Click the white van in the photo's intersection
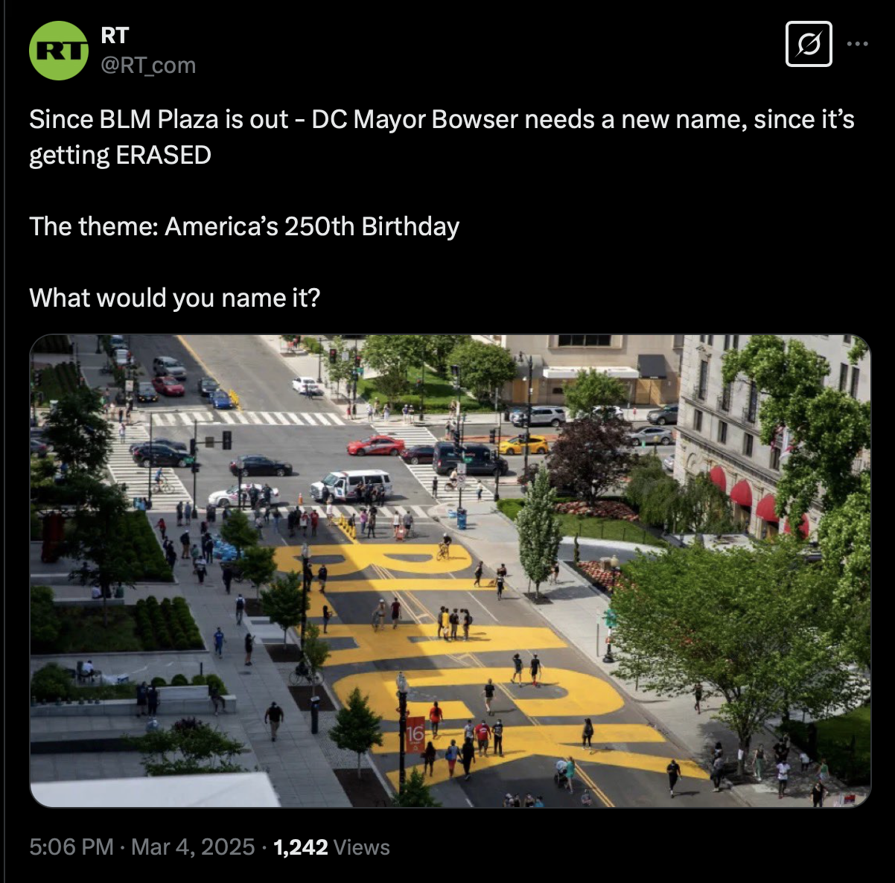 pos(351,485)
